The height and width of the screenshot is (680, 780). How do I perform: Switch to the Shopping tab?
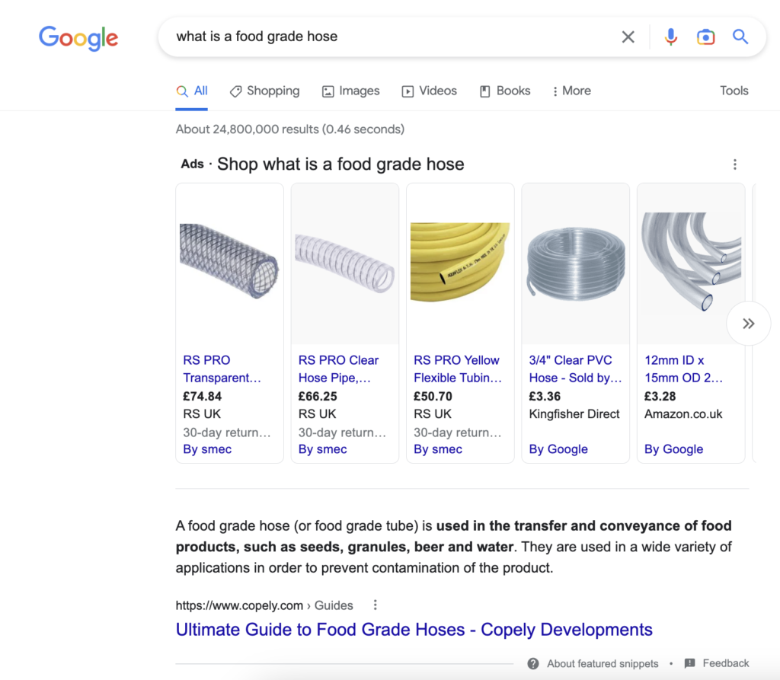264,91
